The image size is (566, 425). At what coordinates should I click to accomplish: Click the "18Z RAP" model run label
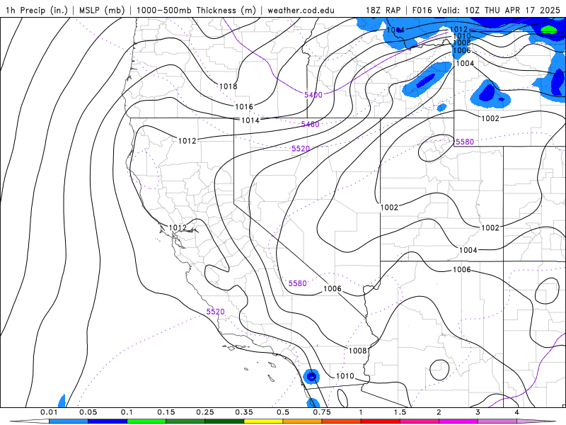(x=383, y=10)
